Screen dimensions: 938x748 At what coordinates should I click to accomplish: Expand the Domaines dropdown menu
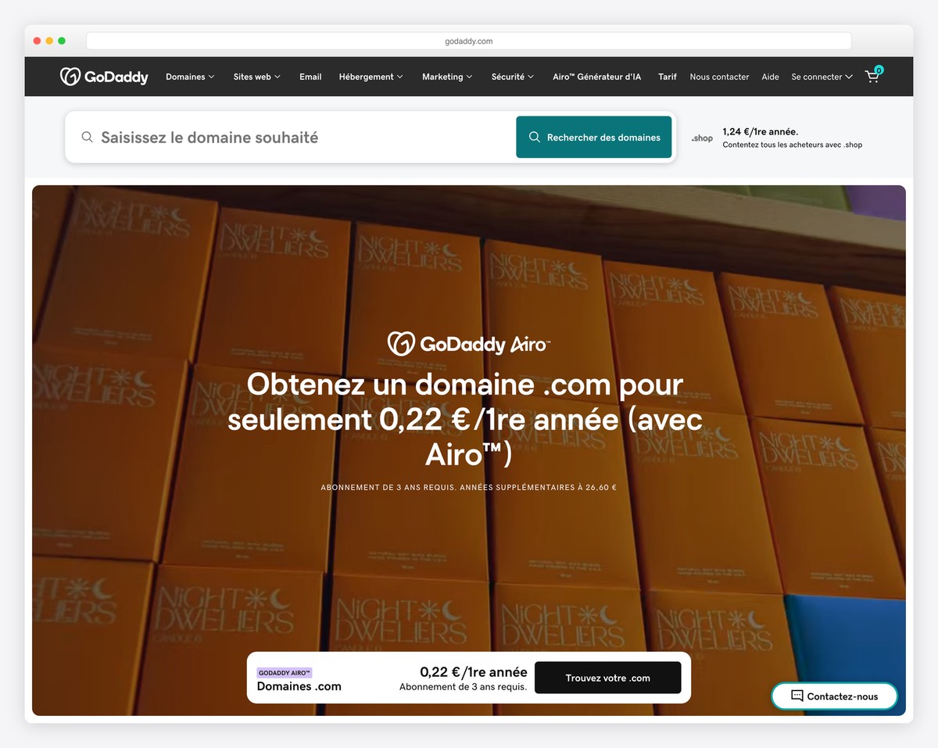[x=189, y=77]
